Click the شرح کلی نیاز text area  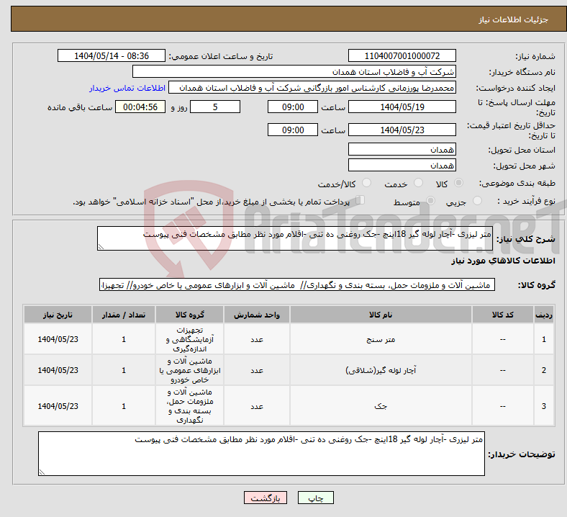[x=295, y=238]
